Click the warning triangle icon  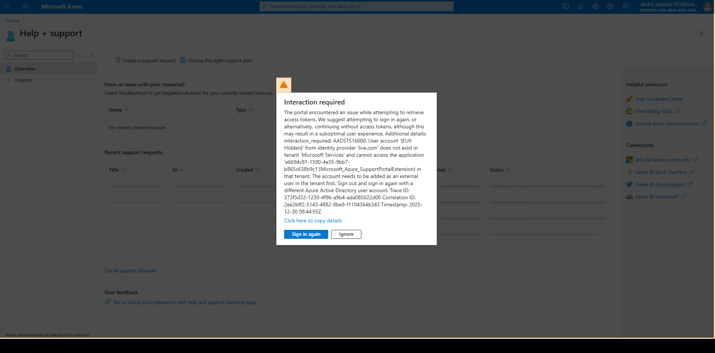pyautogui.click(x=284, y=85)
